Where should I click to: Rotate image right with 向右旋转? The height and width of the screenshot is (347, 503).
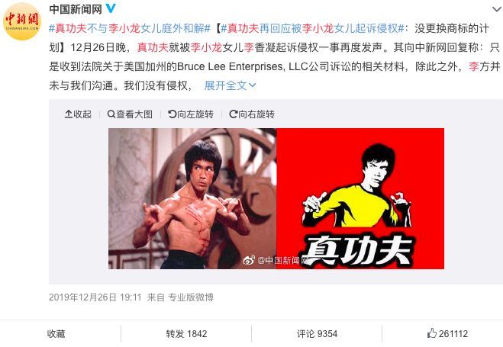[x=252, y=114]
